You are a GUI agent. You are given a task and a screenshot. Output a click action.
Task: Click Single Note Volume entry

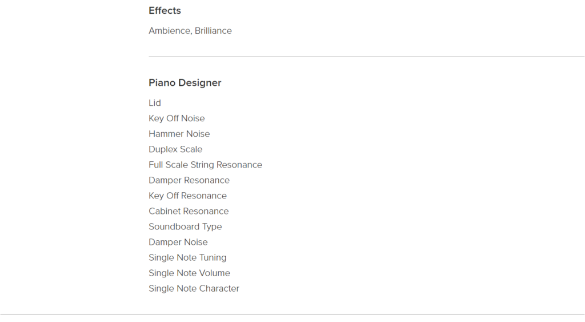(x=189, y=273)
